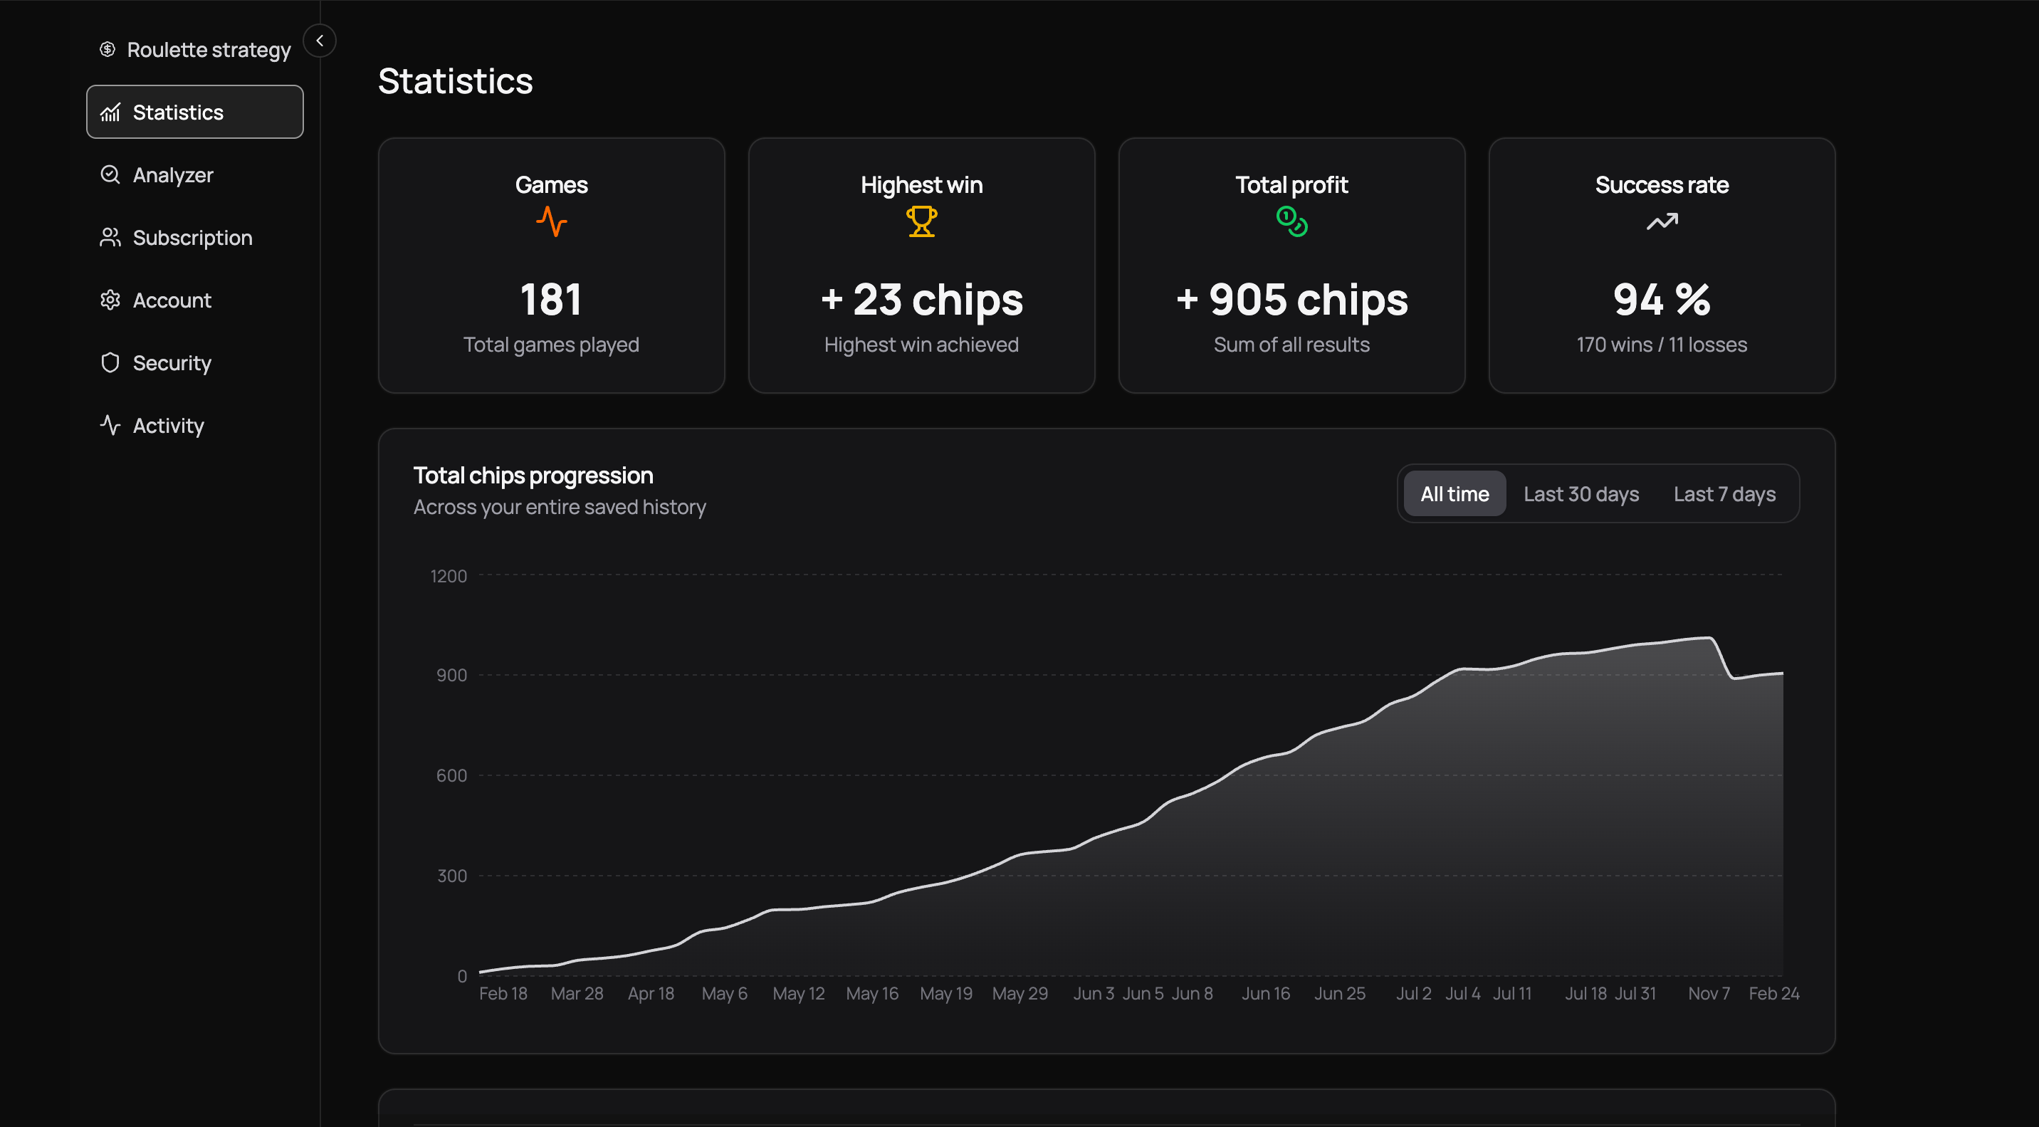Open the Analyzer page
The image size is (2039, 1127).
[172, 174]
